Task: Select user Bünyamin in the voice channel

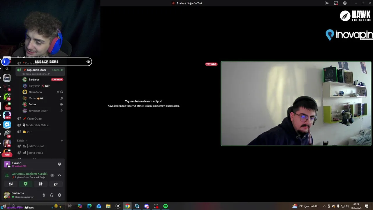Action: coord(34,86)
